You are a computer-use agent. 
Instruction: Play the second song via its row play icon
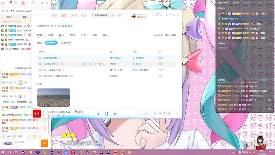(90, 64)
